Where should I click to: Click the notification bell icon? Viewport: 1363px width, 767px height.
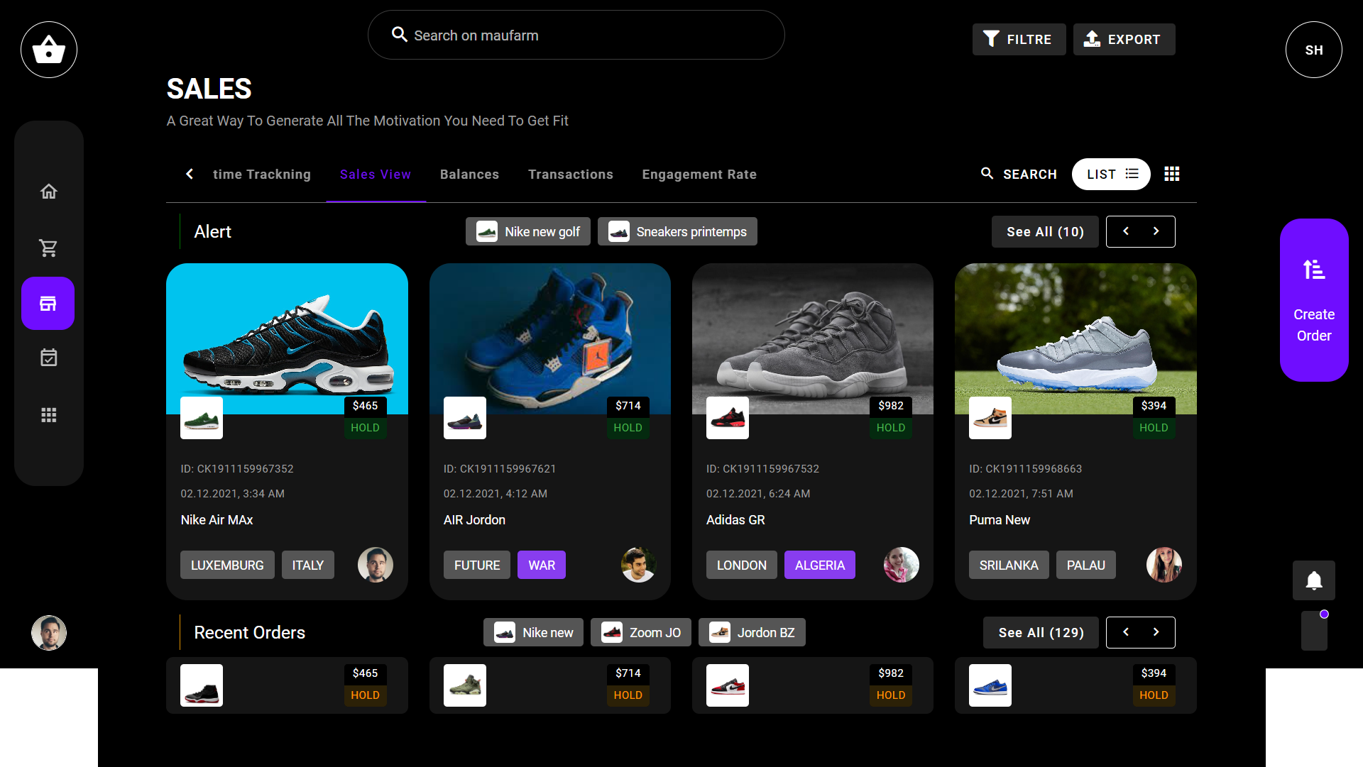click(1313, 580)
